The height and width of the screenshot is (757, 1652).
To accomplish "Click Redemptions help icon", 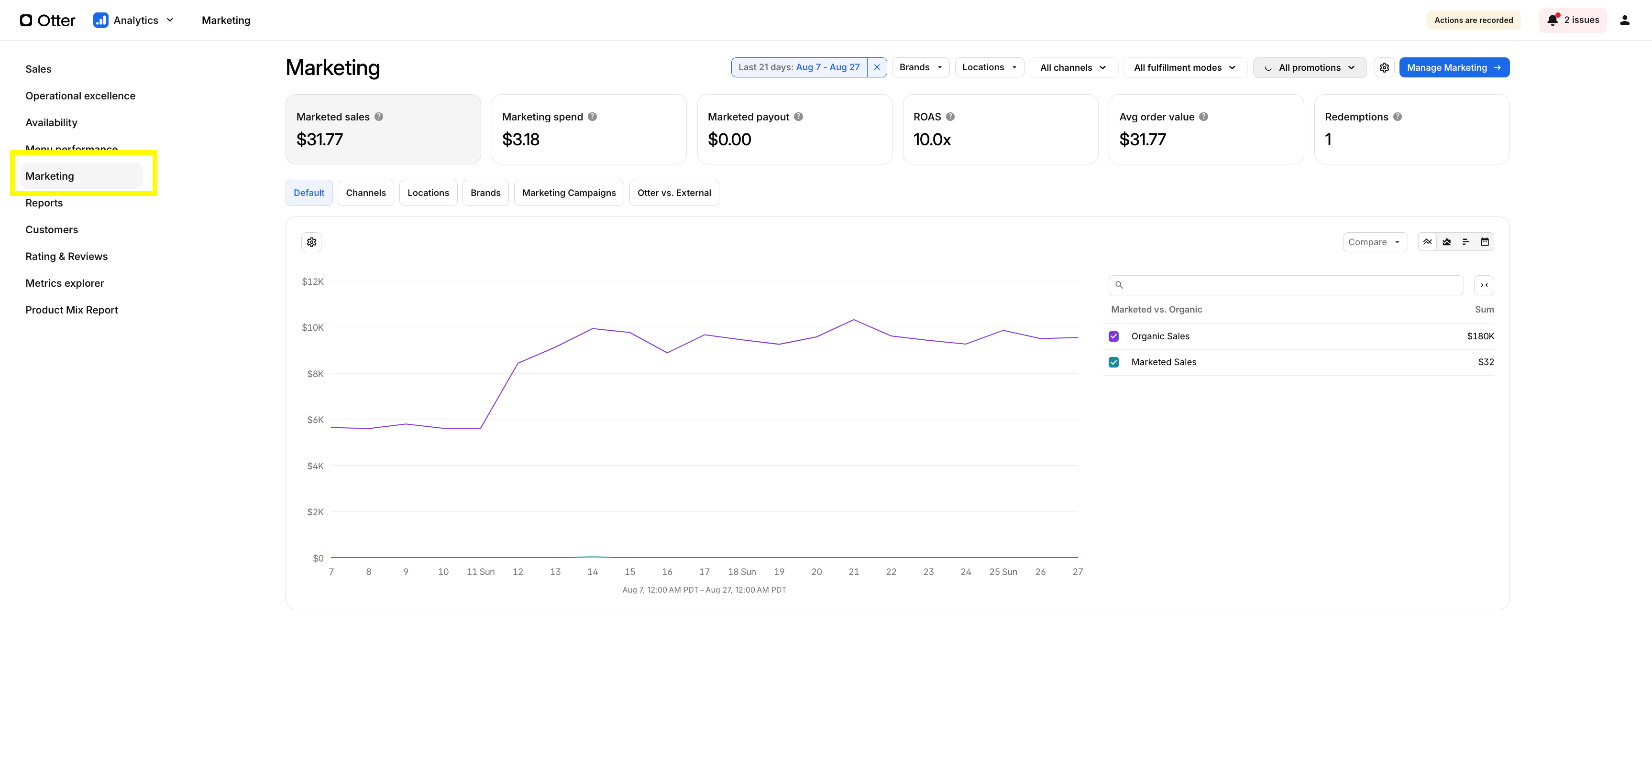I will (x=1398, y=117).
